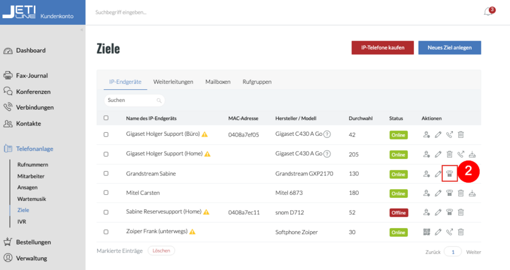Check the box for Grandstream Sabine
This screenshot has height=270, width=510.
pos(106,174)
